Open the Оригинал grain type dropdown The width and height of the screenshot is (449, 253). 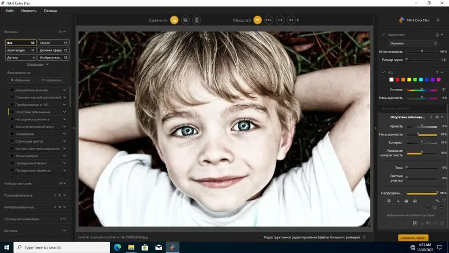[x=413, y=43]
